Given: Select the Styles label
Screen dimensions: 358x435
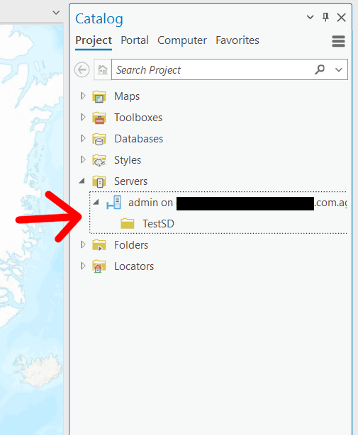Looking at the screenshot, I should point(128,160).
